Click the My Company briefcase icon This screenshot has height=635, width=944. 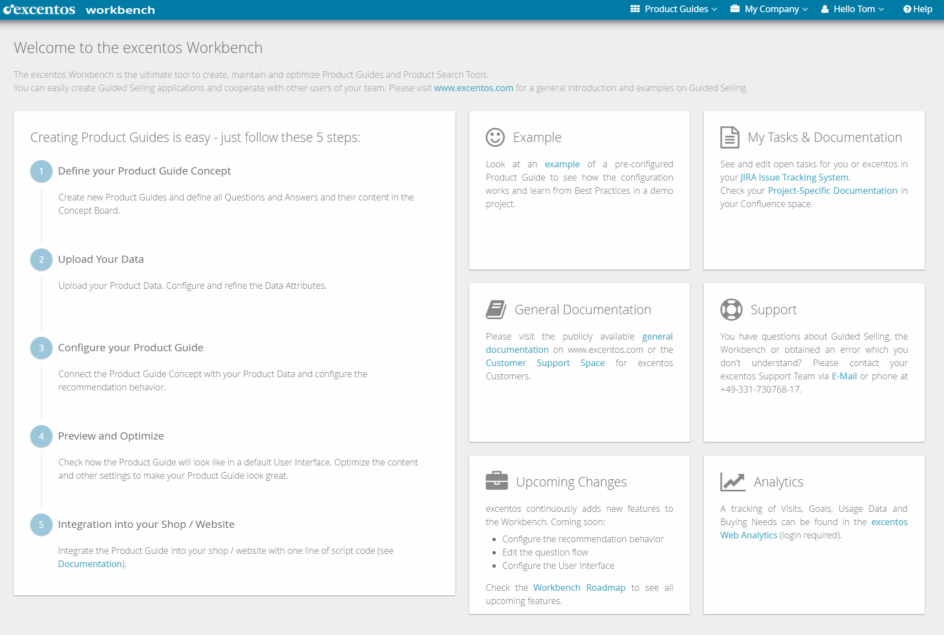click(x=735, y=9)
